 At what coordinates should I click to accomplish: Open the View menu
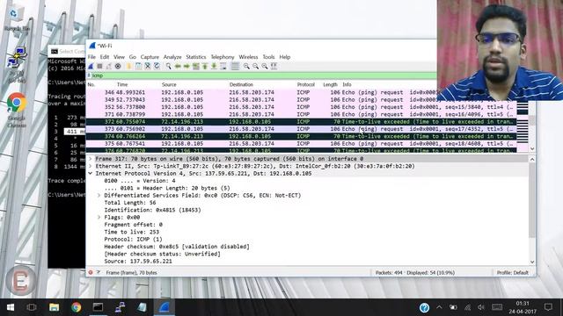click(120, 57)
